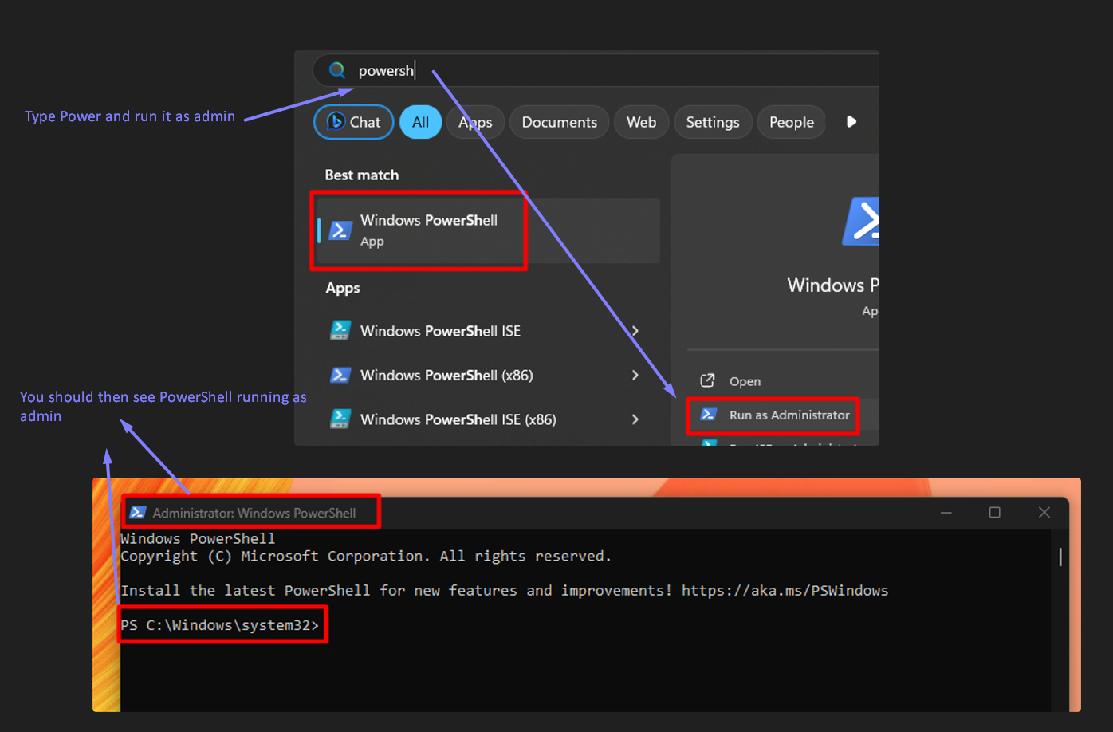
Task: Click the large PowerShell logo in preview pane
Action: pos(861,221)
